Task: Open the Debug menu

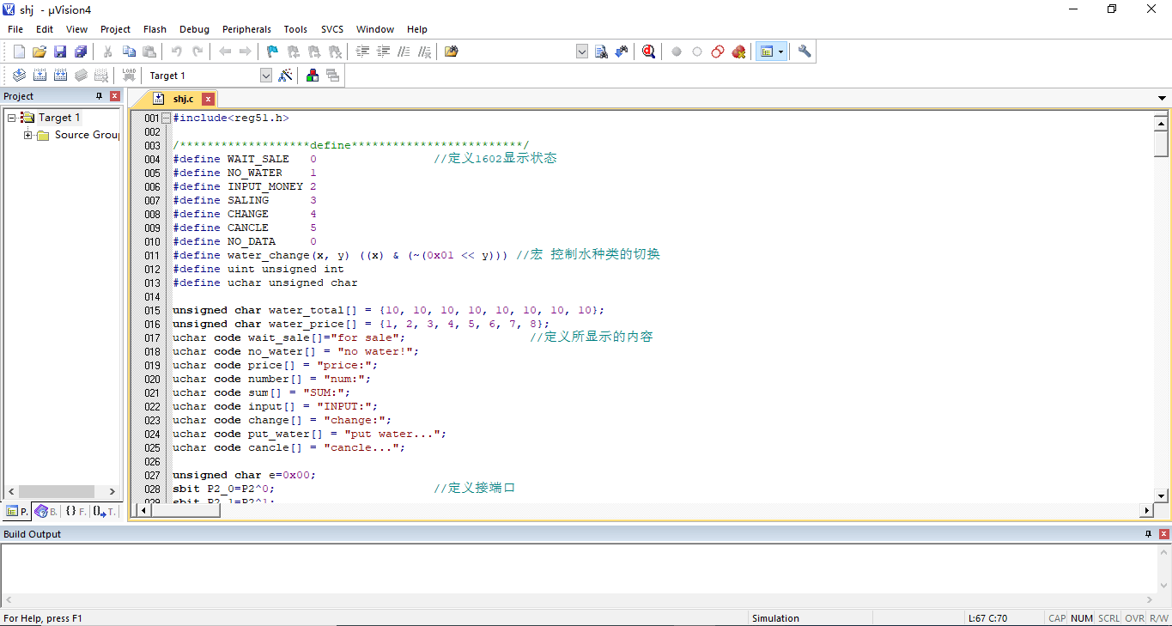Action: (195, 29)
